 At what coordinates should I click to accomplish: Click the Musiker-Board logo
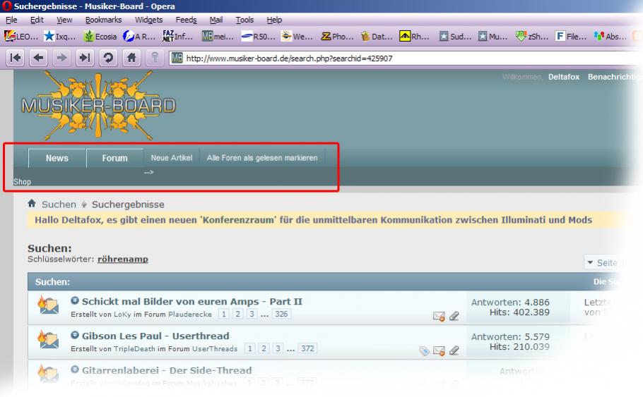click(x=98, y=106)
